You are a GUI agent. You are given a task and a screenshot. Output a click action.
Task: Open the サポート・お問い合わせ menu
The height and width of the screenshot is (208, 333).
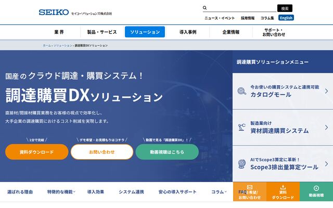coord(274,32)
